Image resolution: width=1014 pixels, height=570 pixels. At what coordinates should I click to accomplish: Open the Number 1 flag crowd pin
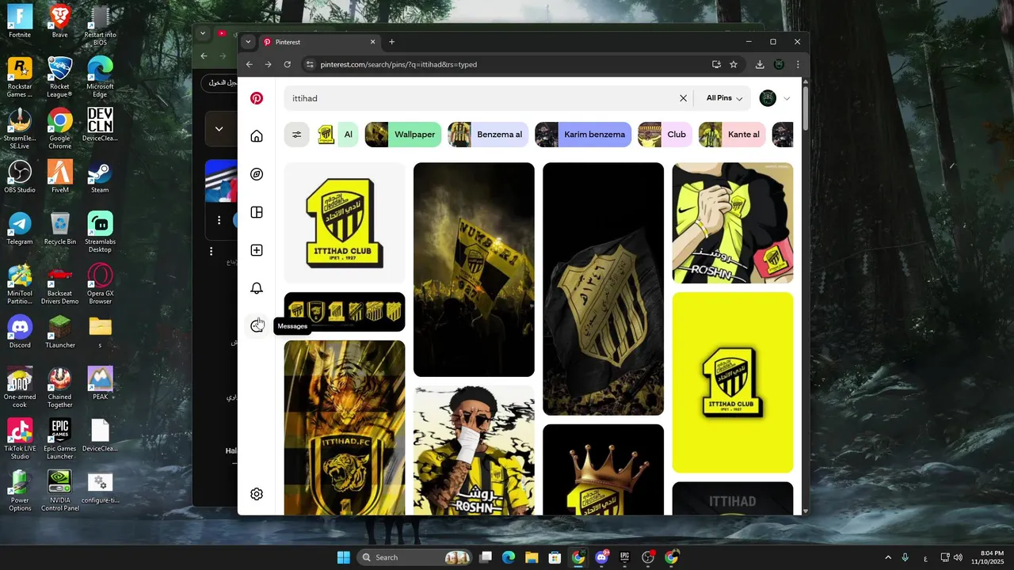(474, 269)
